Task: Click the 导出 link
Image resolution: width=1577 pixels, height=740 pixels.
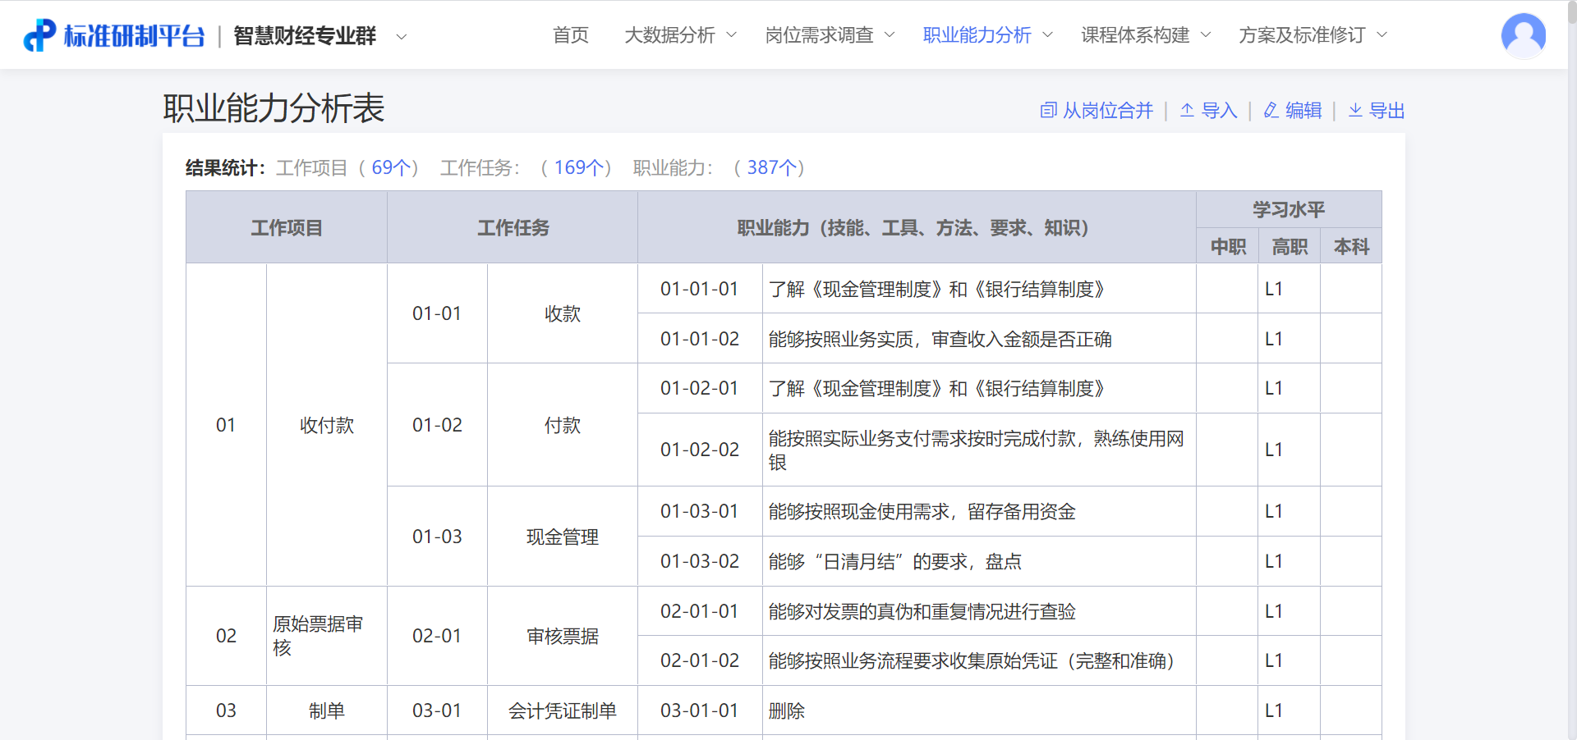Action: [1387, 111]
